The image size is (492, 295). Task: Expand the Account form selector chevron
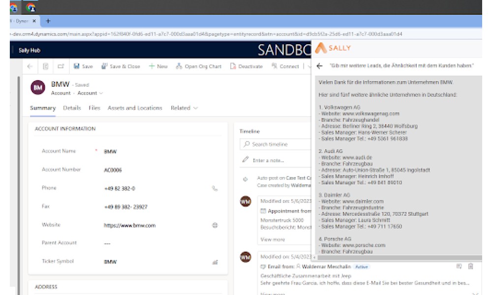coord(101,93)
